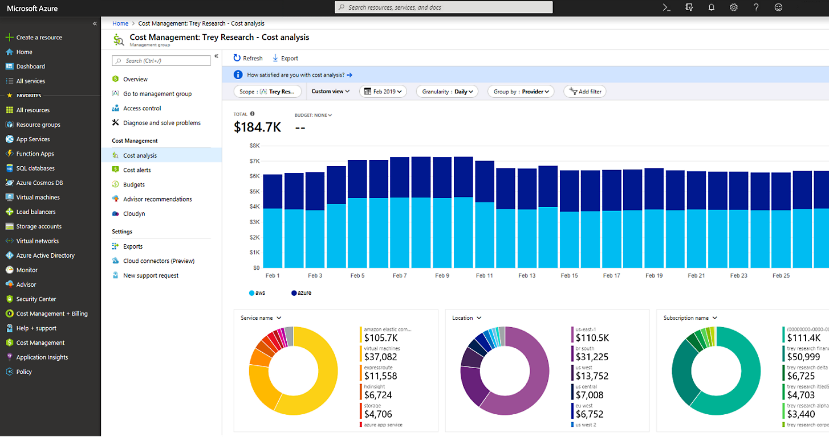829x437 pixels.
Task: Open Cloud Shell from the top bar
Action: 666,7
